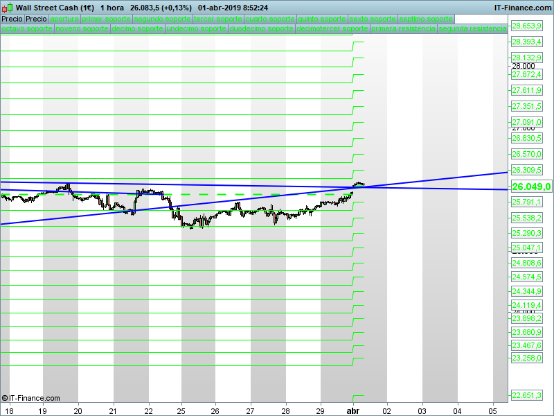554x416 pixels.
Task: Choose the 'cuarto soporte' label
Action: click(x=269, y=19)
